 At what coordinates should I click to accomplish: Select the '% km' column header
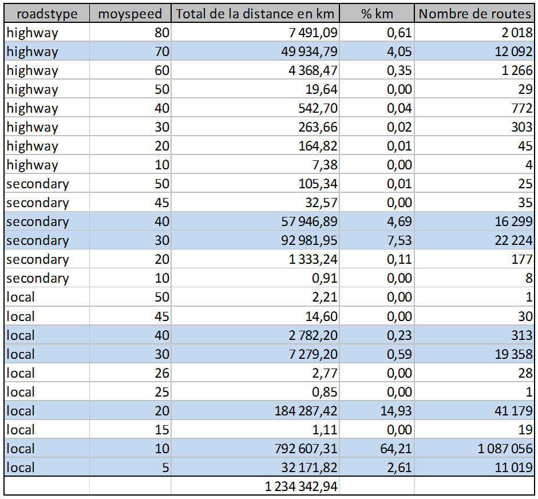[378, 14]
